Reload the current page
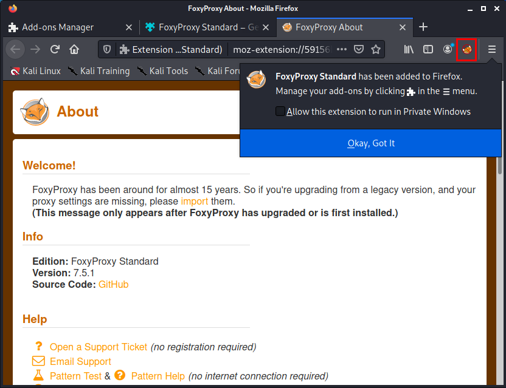Viewport: 506px width, 388px height. [55, 49]
